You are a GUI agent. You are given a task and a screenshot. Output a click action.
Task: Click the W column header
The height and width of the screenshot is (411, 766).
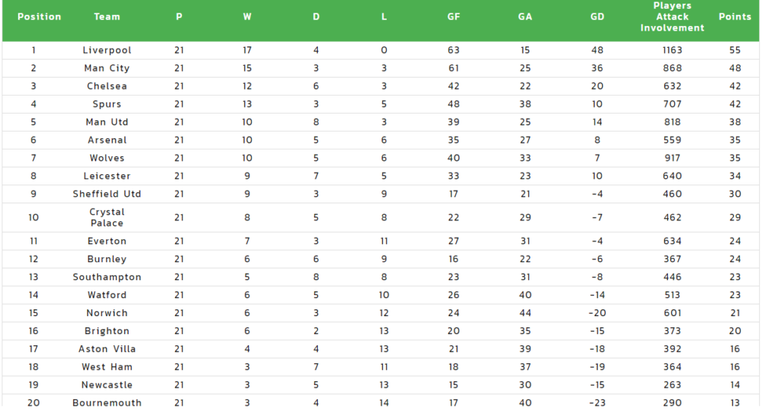click(247, 16)
